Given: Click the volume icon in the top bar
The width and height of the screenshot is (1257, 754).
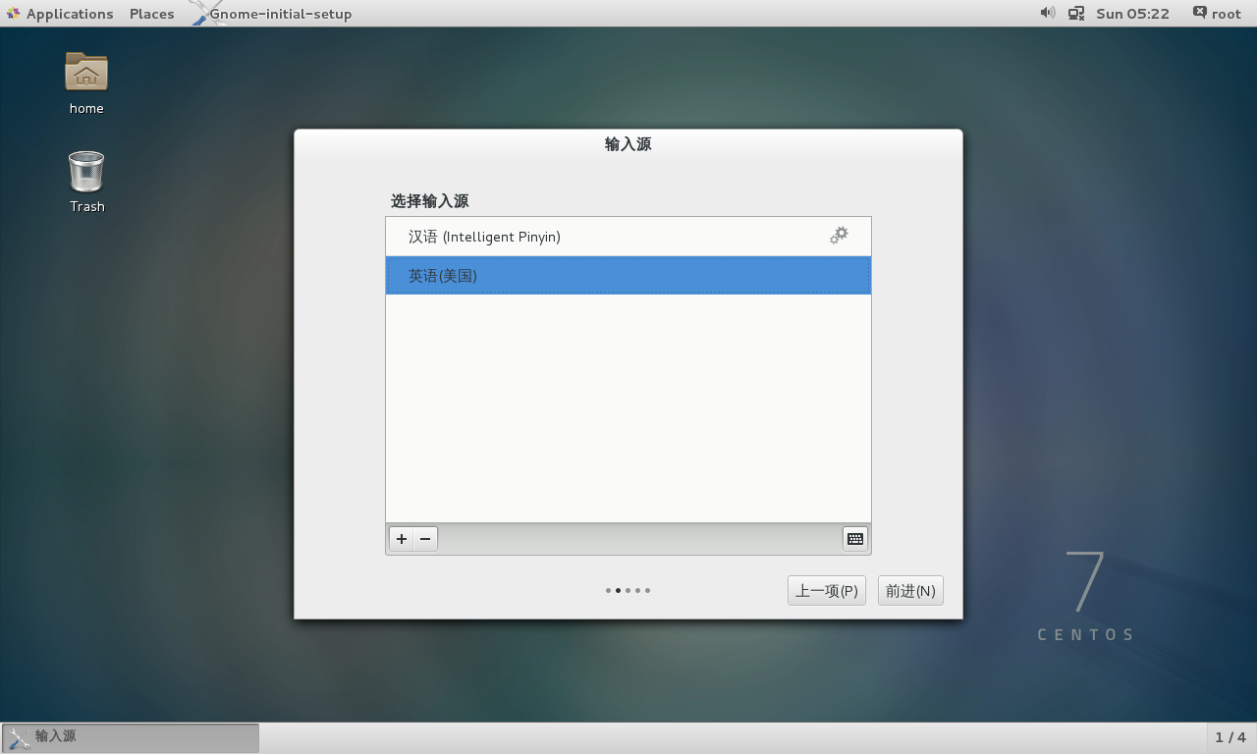Looking at the screenshot, I should pyautogui.click(x=1046, y=13).
